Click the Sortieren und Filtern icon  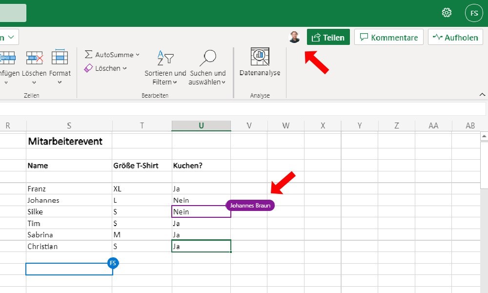click(165, 58)
